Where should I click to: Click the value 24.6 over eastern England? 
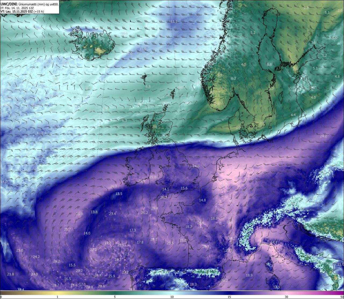point(196,166)
